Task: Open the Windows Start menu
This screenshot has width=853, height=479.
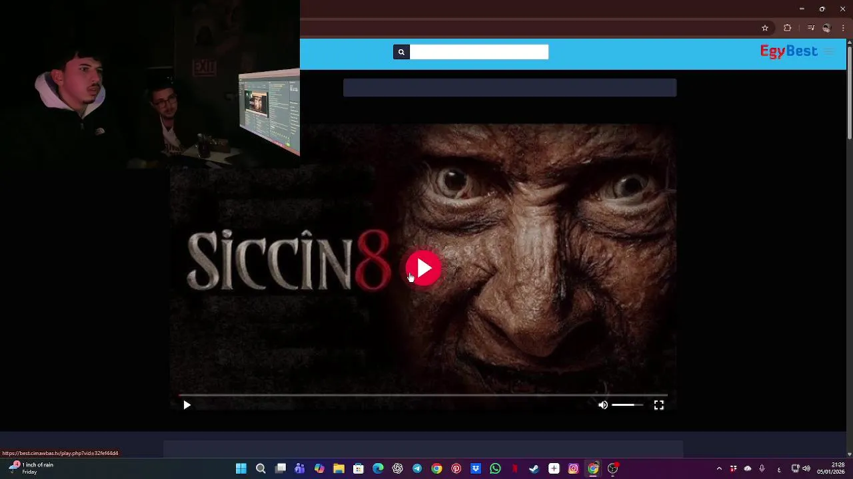Action: click(x=241, y=468)
